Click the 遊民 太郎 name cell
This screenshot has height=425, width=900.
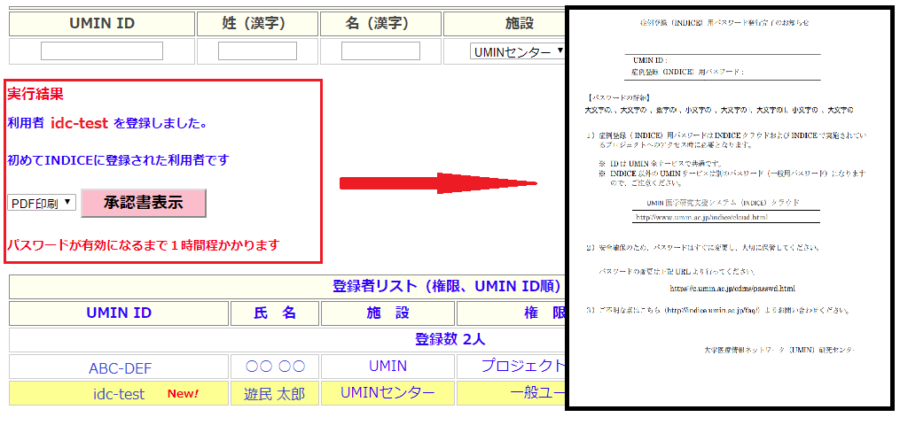pyautogui.click(x=275, y=394)
